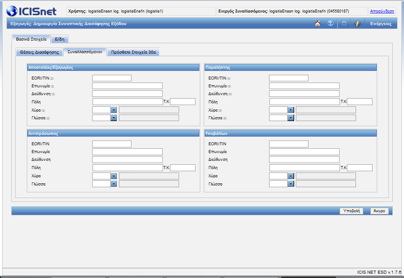The width and height of the screenshot is (404, 278).
Task: Switch to the Βασικά Στοιχεία tab
Action: [31, 39]
